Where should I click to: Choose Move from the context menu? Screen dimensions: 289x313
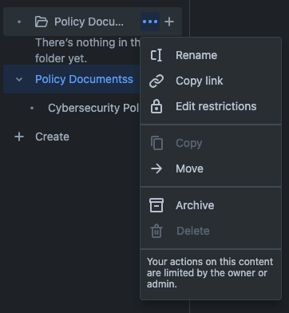click(x=211, y=168)
